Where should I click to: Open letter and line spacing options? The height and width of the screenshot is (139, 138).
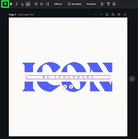point(47,4)
